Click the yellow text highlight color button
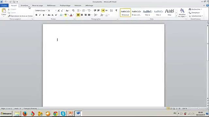 66,15
